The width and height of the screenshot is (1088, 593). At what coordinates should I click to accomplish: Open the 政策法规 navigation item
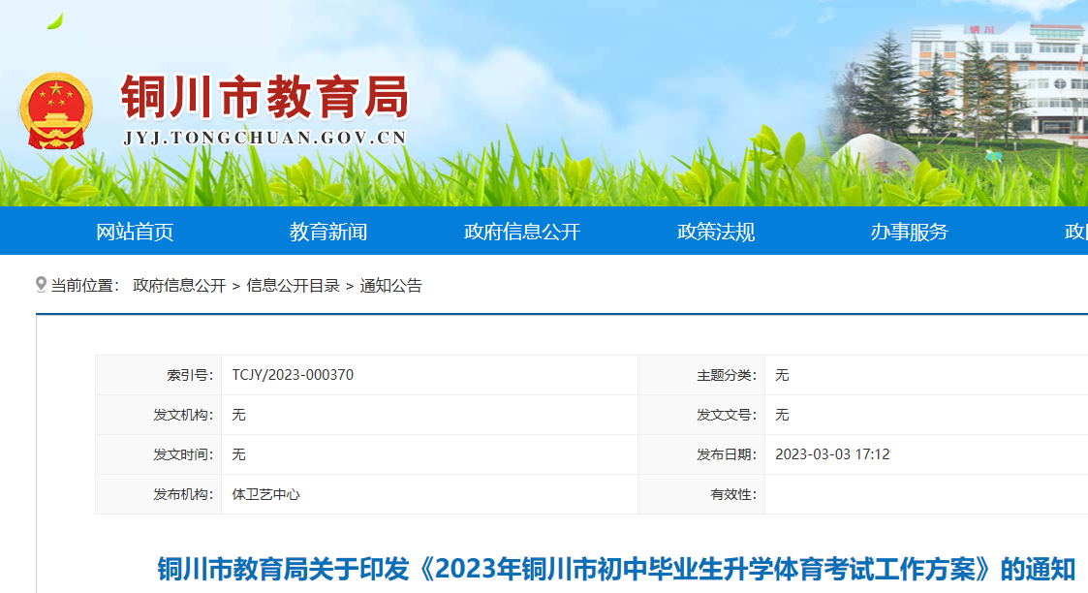716,232
